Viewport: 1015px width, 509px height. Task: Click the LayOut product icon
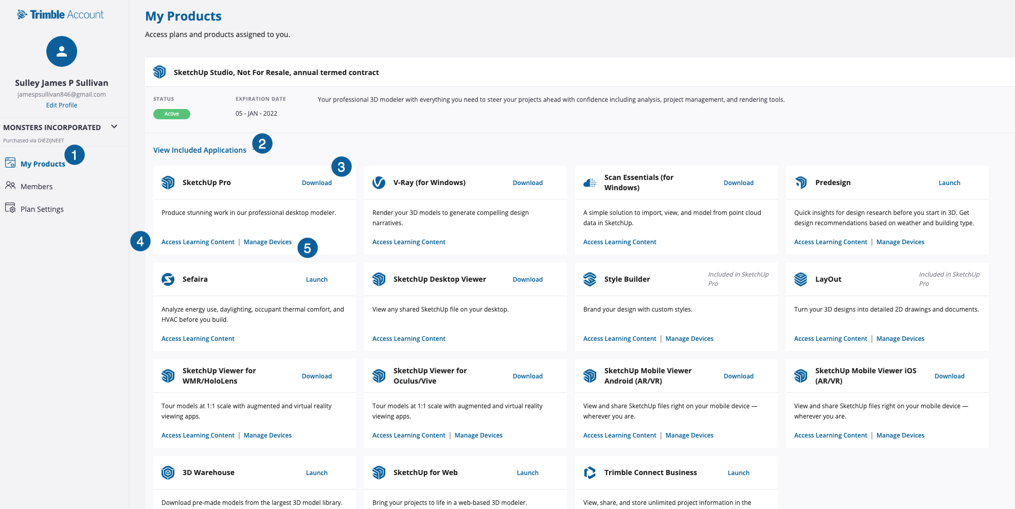pos(801,279)
